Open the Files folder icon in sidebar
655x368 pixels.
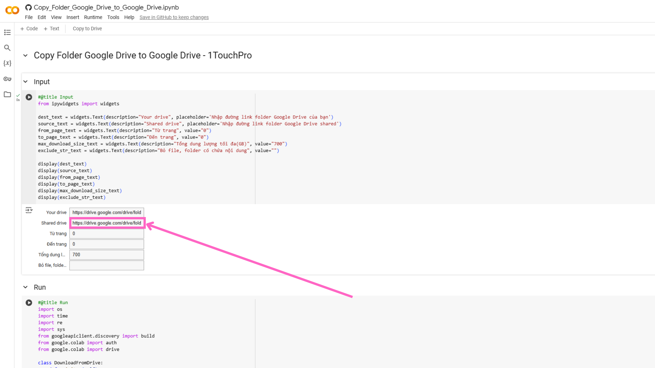(x=7, y=94)
